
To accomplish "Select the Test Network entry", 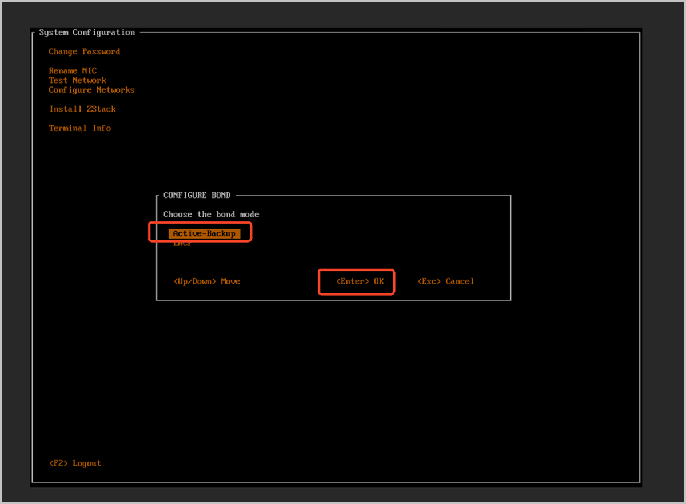I will coord(78,81).
